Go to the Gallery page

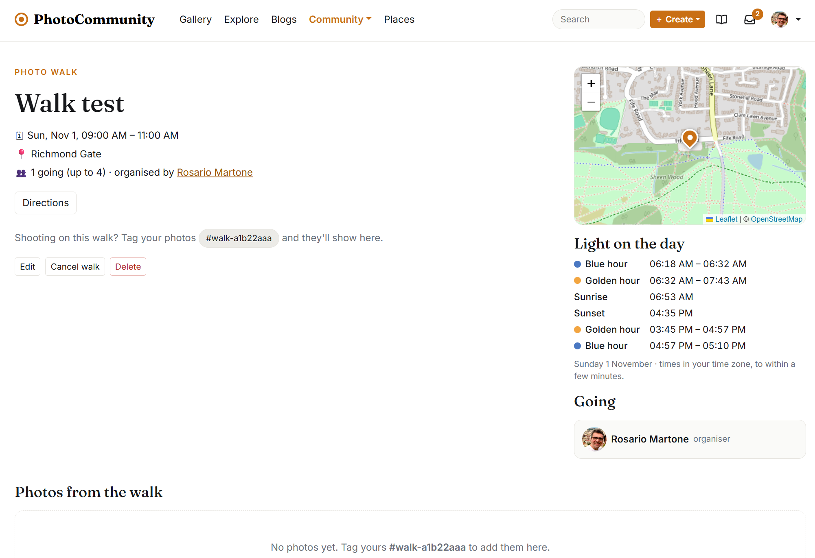(195, 20)
